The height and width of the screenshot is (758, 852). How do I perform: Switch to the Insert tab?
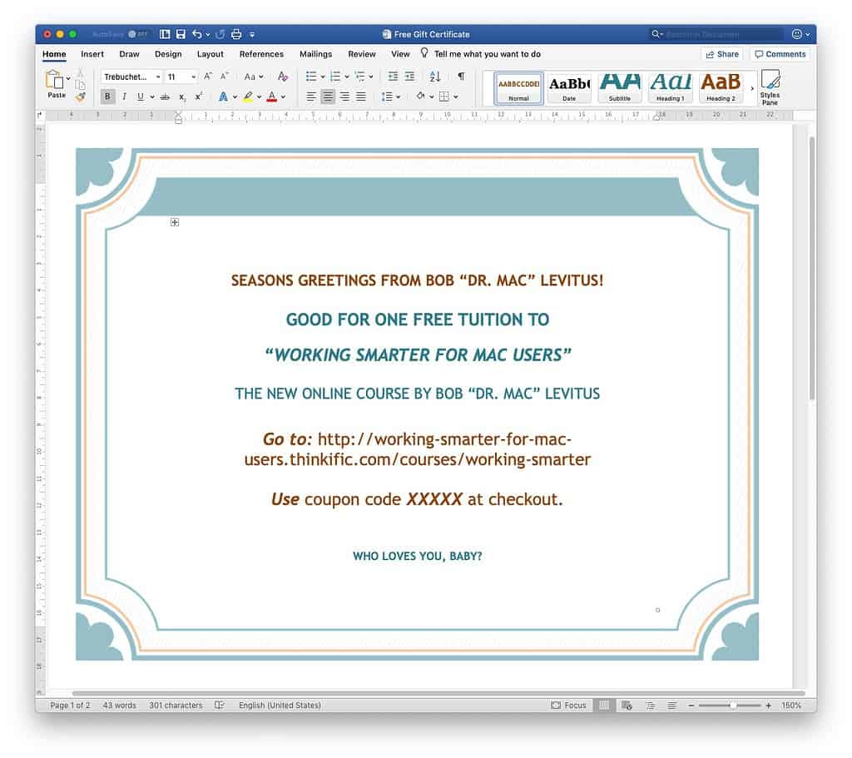pyautogui.click(x=92, y=54)
